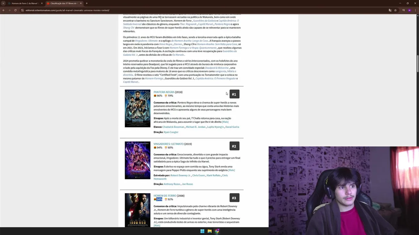The width and height of the screenshot is (419, 235).
Task: Open cast link Chris Evans
Action: 199,175
